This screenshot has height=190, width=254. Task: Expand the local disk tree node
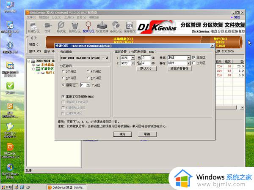33,65
